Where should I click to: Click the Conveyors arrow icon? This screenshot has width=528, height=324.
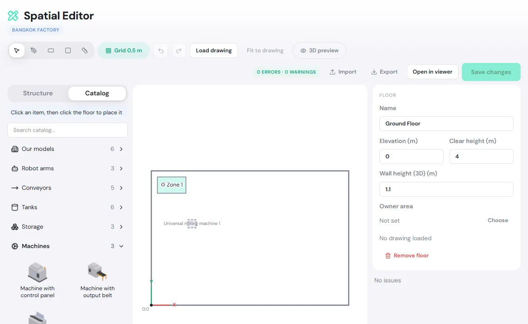tap(15, 188)
